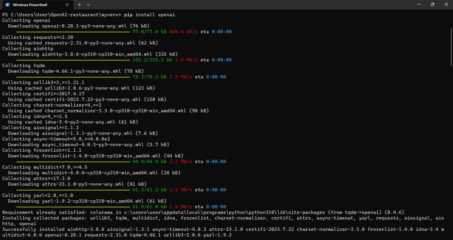Click the 'Collecting tqdm' output line
Screen dimensions: 453x240
pyautogui.click(x=23, y=65)
